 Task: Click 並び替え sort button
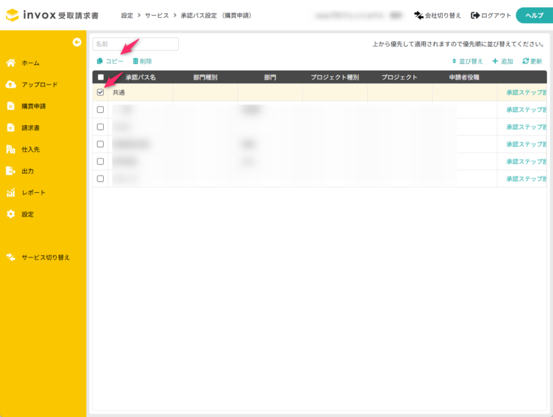pos(467,62)
